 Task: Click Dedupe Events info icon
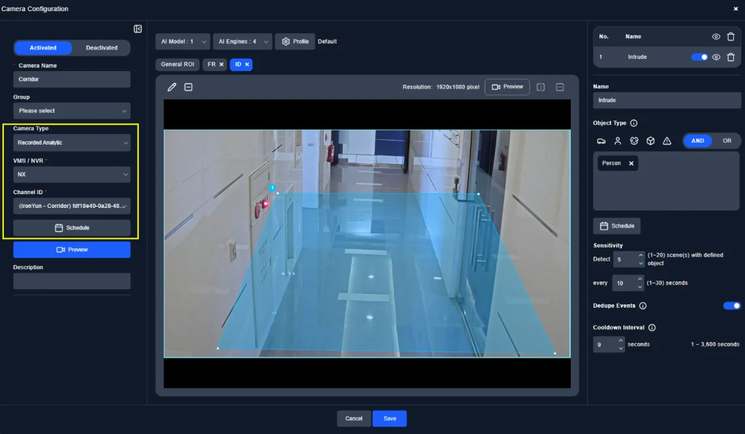tap(643, 306)
